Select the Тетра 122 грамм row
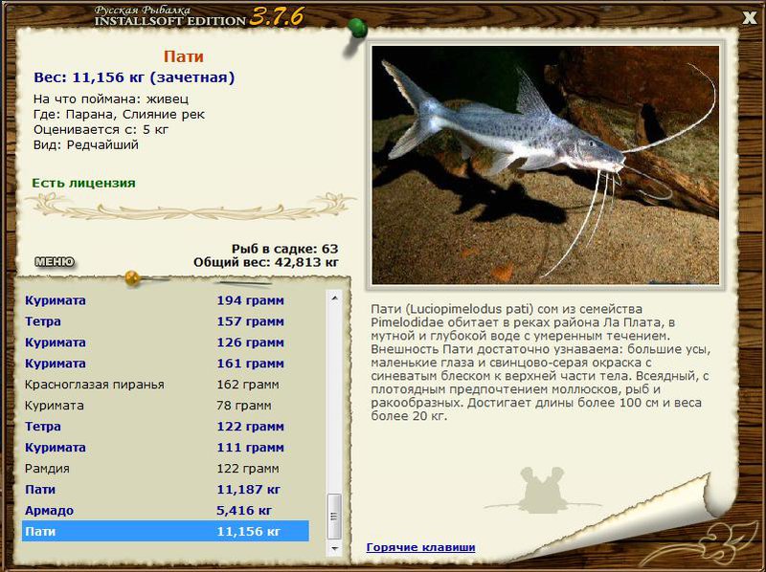 tap(165, 427)
